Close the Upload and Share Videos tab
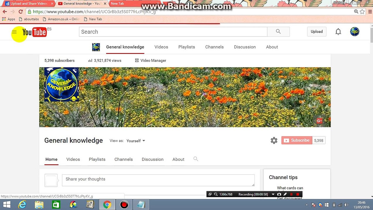Viewport: 373px width, 210px height. point(52,3)
